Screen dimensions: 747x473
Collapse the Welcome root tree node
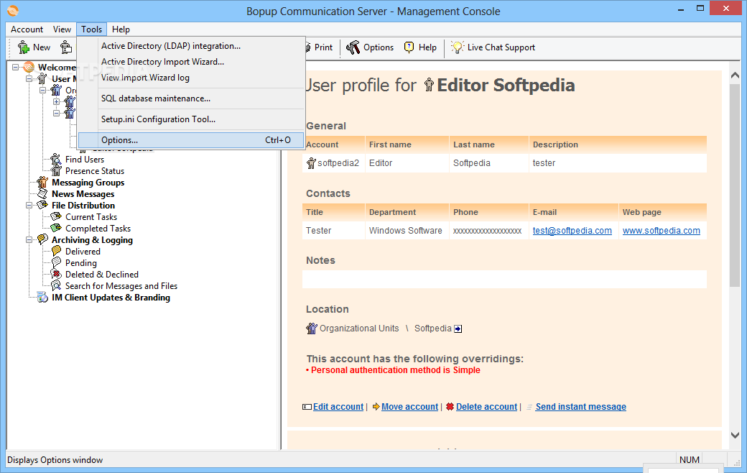click(15, 68)
